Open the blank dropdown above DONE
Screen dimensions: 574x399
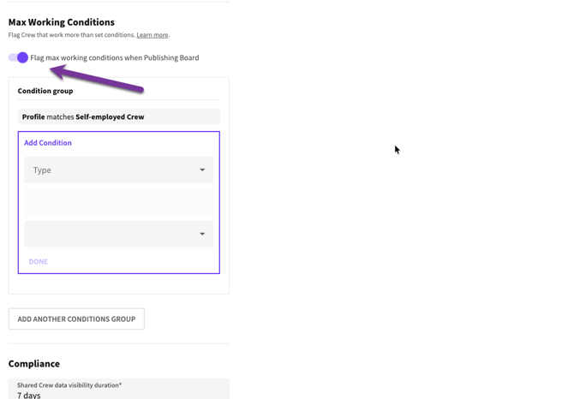point(118,234)
